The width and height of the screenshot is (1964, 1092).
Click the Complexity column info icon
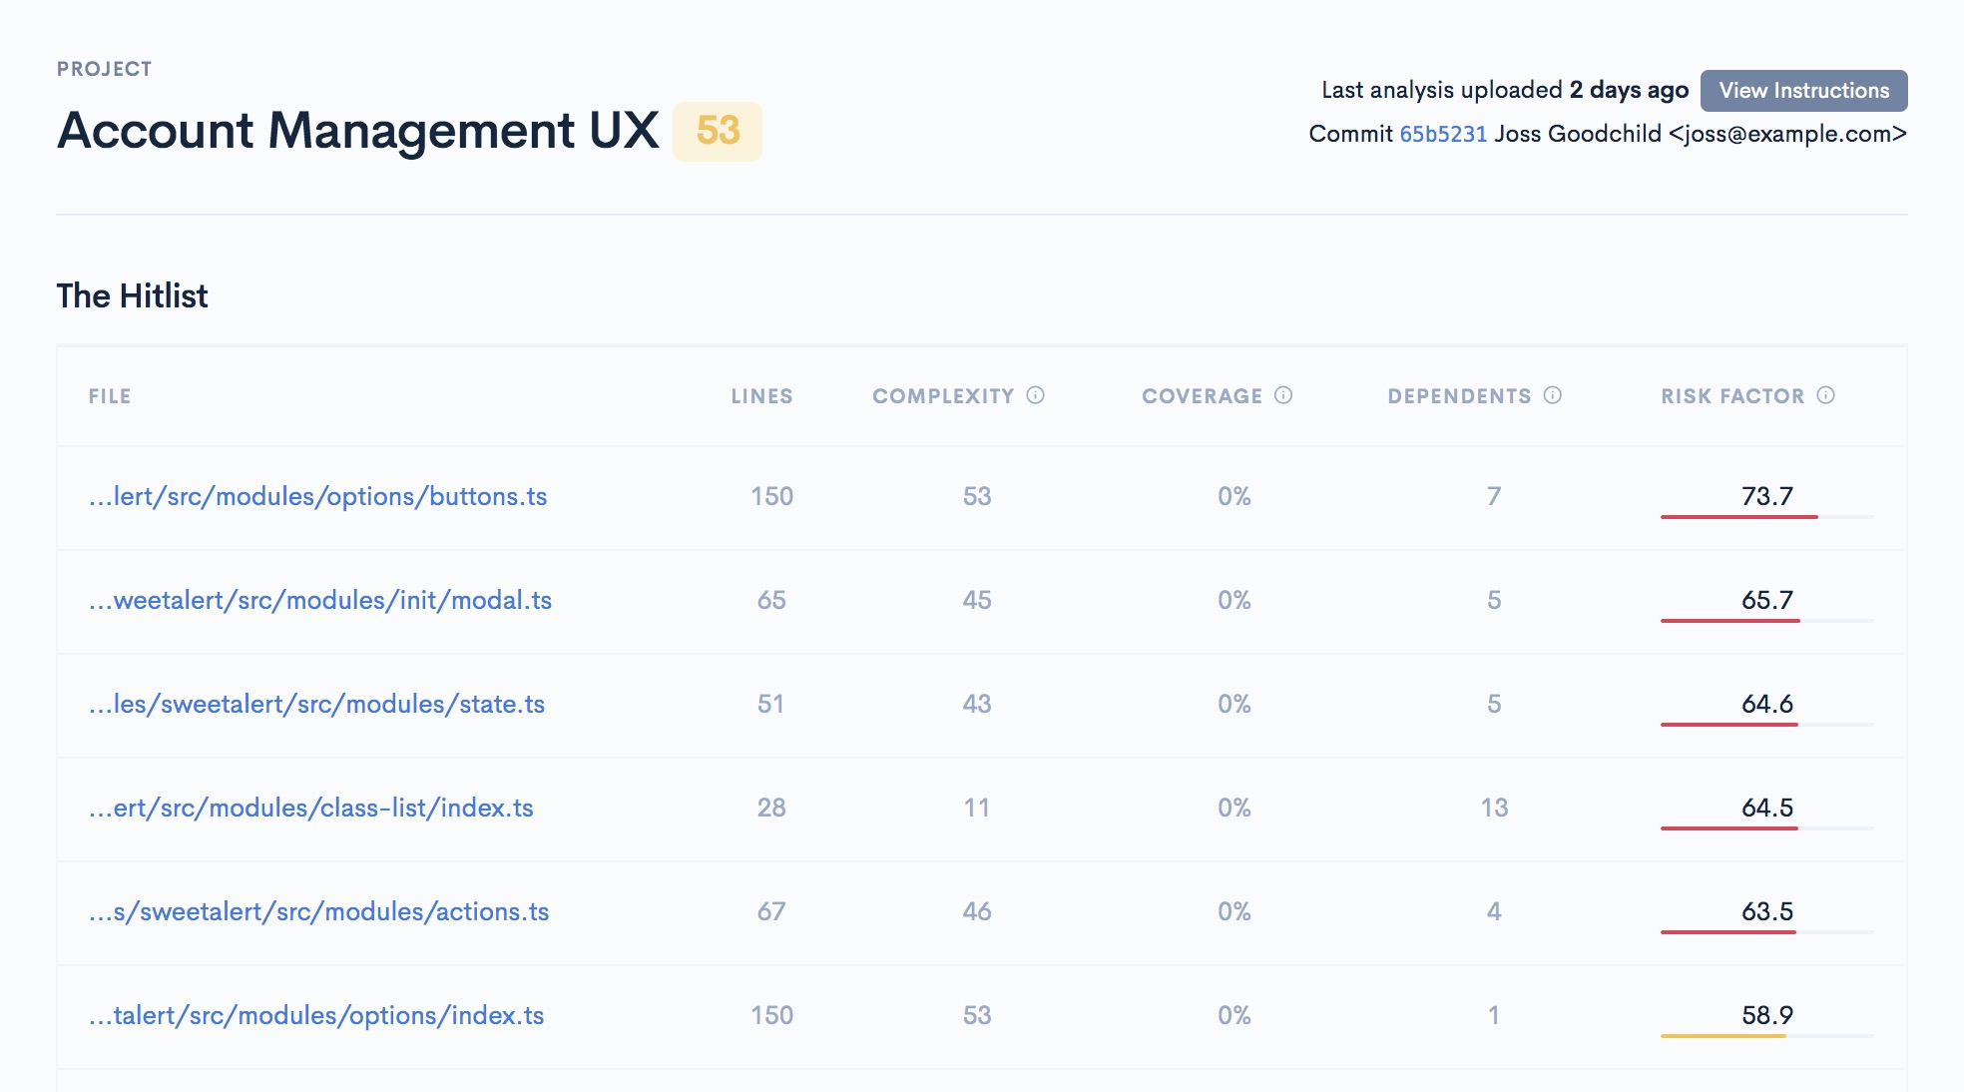click(1035, 395)
